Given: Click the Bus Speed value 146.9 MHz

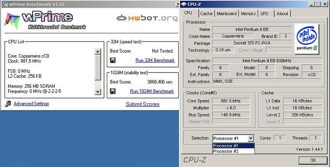Looking at the screenshot, I should coord(231,115).
